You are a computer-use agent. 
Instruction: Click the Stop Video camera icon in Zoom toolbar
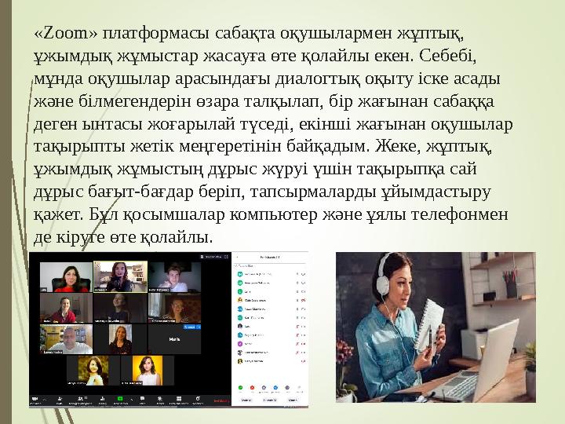click(35, 398)
